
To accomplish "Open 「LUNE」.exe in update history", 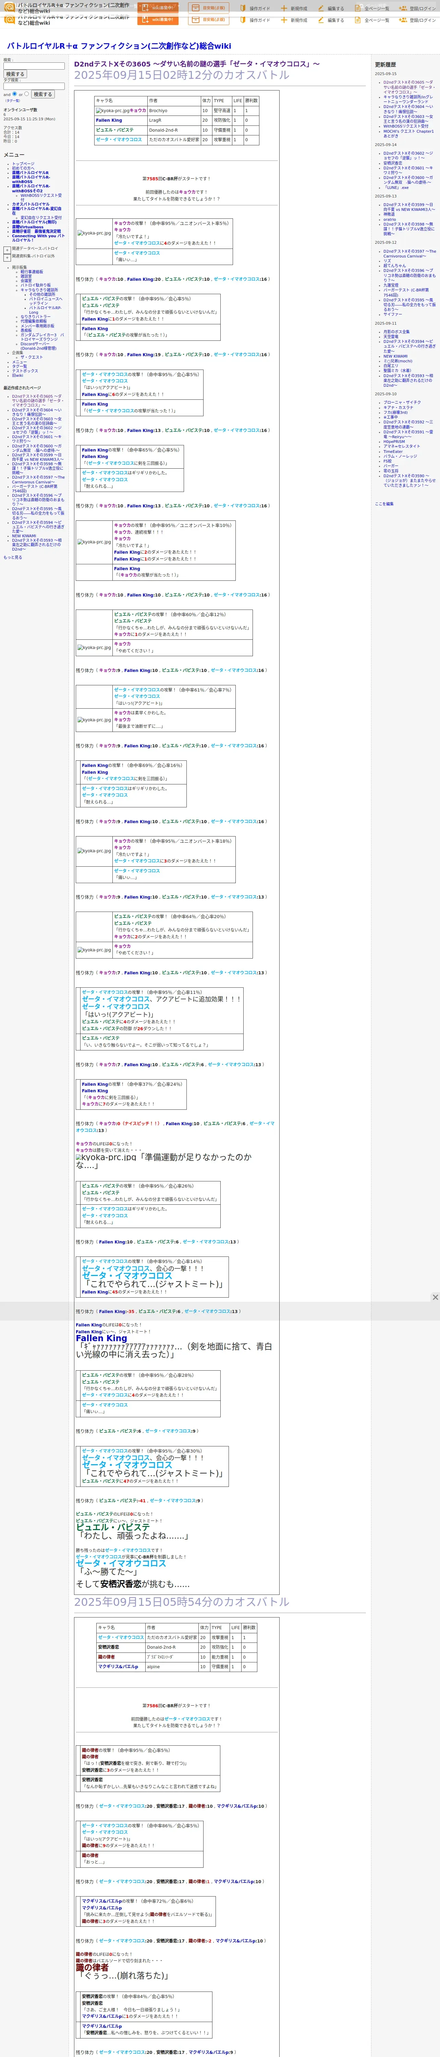I will 396,188.
